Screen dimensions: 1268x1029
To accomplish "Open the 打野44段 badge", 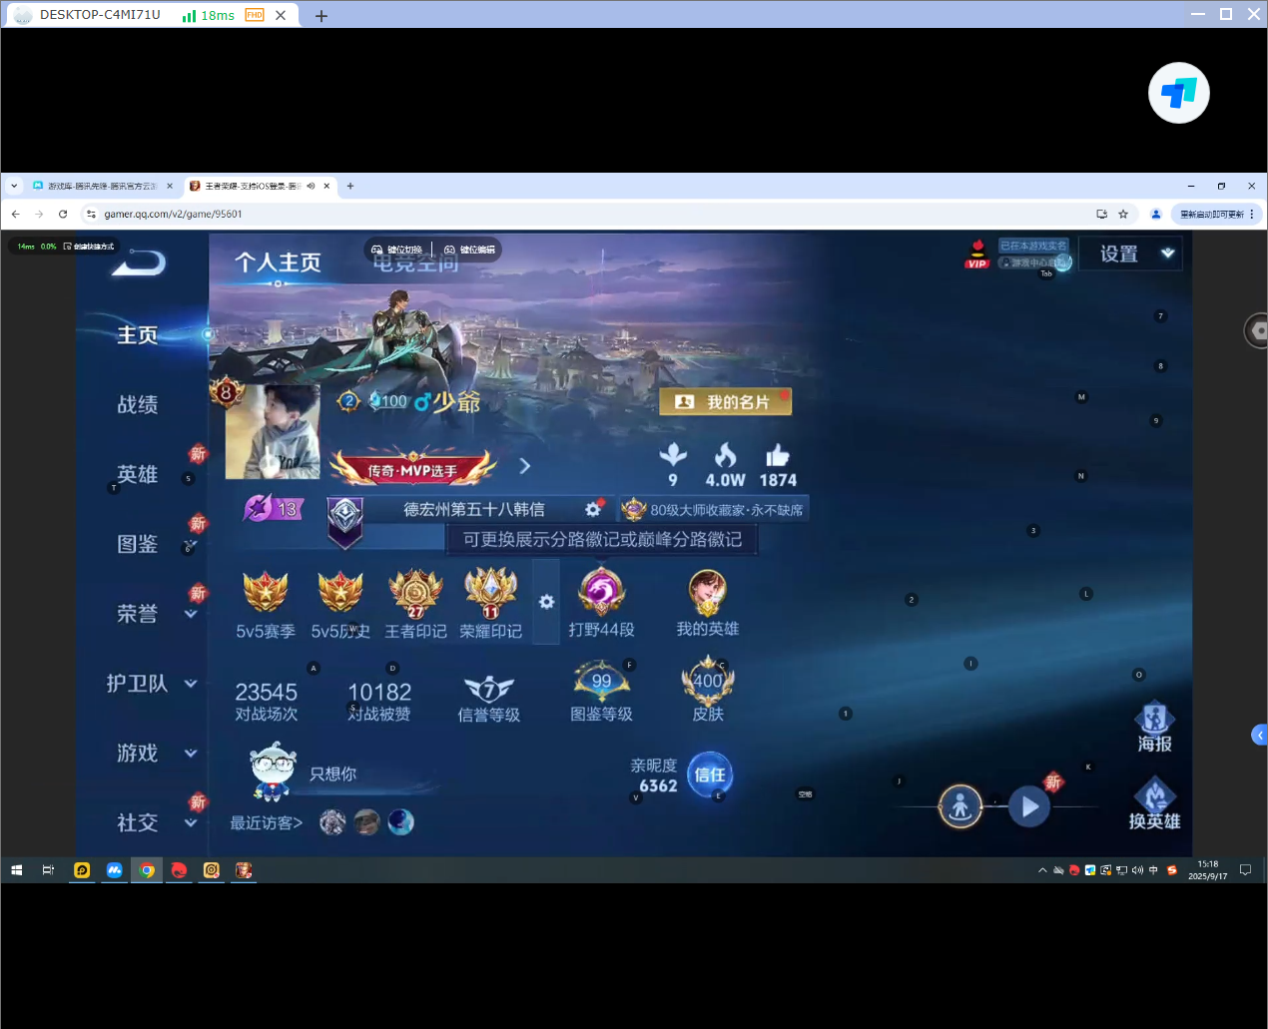I will click(601, 592).
